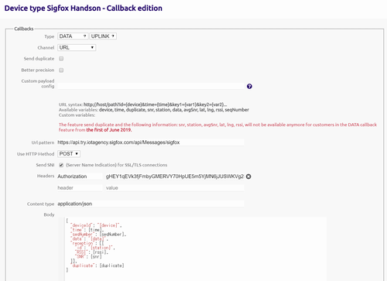Click the 'deviceId' line in the Body
The height and width of the screenshot is (281, 387).
click(96, 225)
